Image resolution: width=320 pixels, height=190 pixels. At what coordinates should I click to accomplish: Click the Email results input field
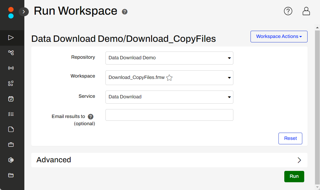[x=169, y=115]
